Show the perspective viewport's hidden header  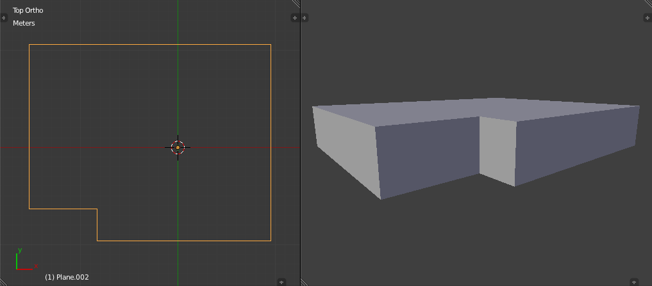click(x=634, y=282)
